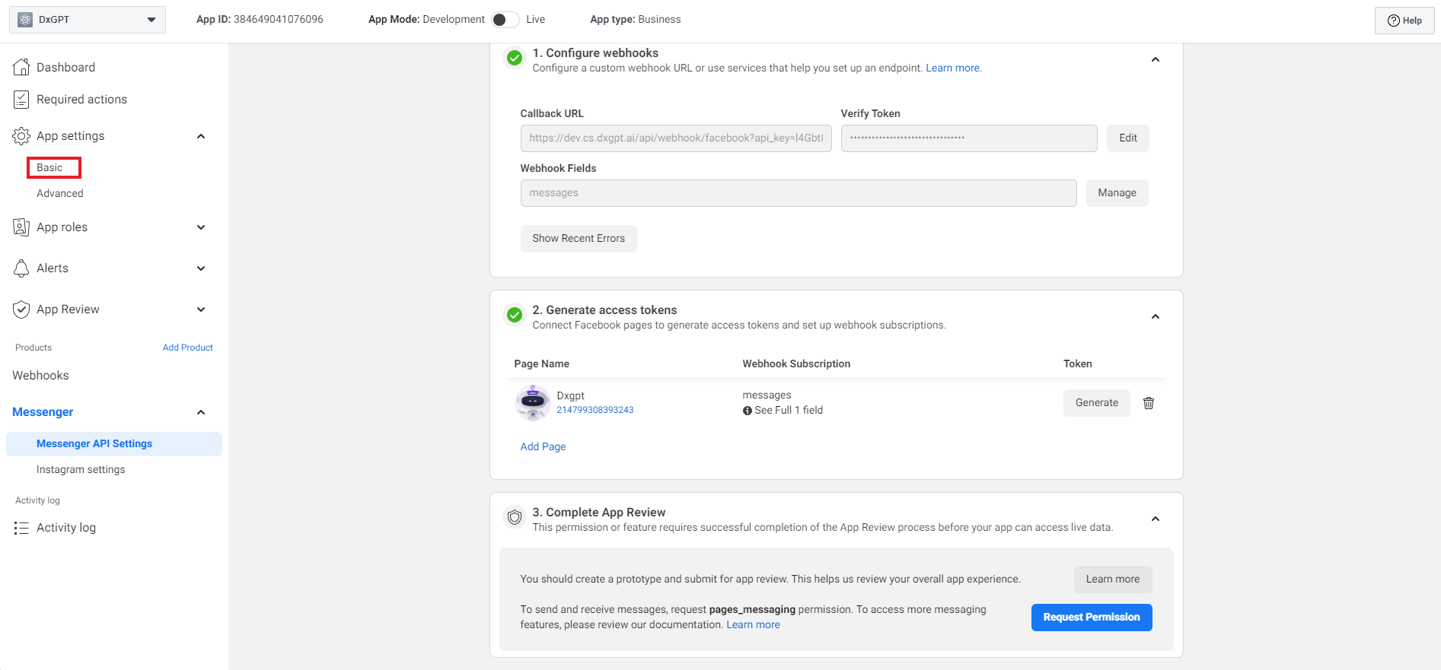Open Instagram settings in the sidebar
Screen dimensions: 1441x670
(81, 469)
